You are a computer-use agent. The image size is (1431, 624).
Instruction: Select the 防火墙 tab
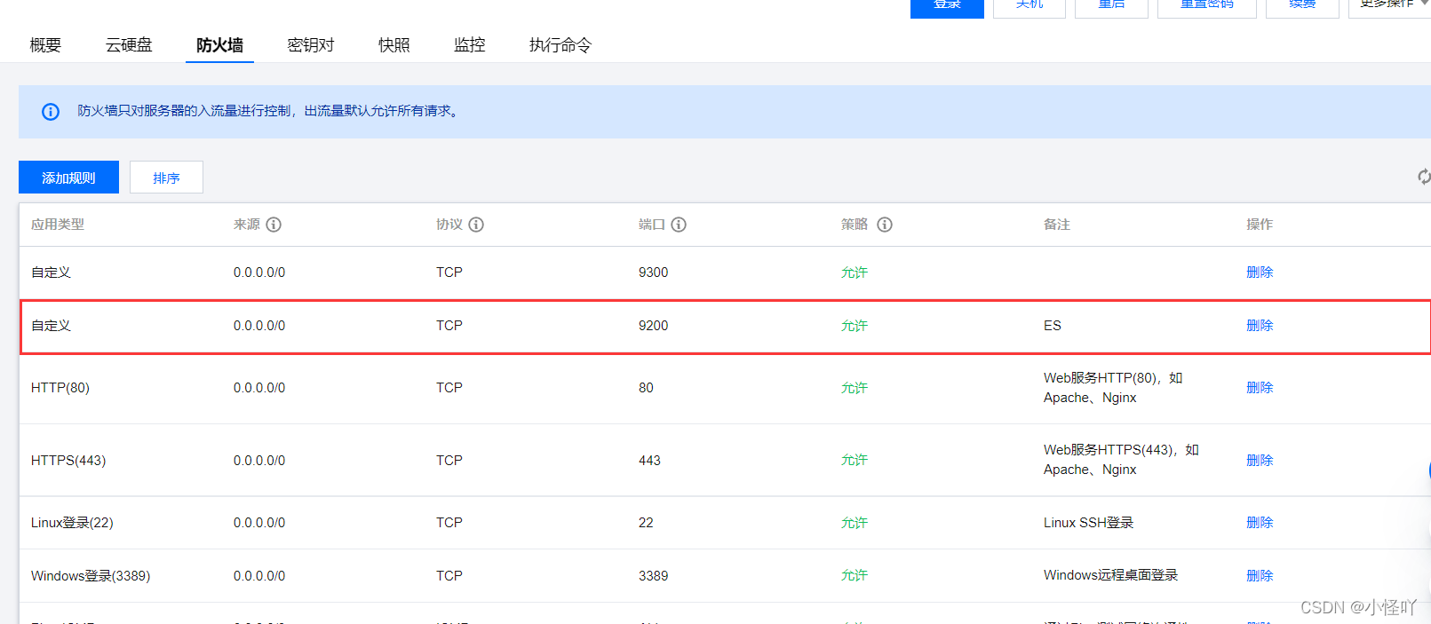[x=219, y=45]
